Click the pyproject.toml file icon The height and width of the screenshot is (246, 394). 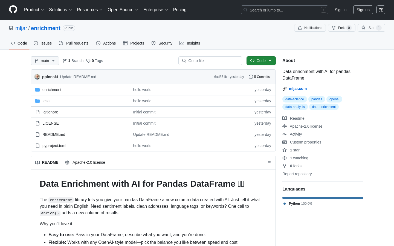37,146
